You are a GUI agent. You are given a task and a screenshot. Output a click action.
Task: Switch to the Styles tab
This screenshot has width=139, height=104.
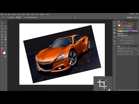[x=126, y=34]
